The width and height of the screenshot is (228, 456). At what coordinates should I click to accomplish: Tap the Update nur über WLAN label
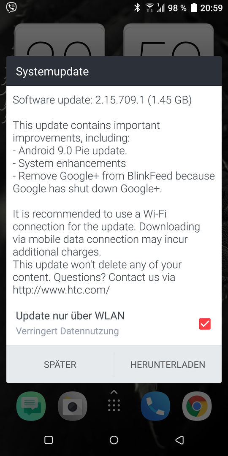pyautogui.click(x=70, y=315)
